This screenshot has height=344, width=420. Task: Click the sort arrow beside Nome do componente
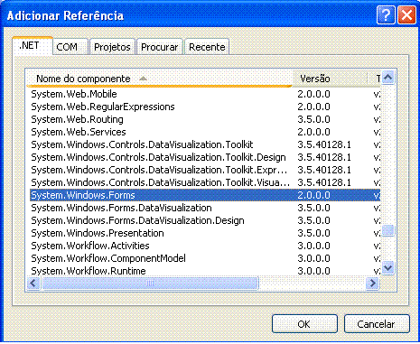(144, 79)
